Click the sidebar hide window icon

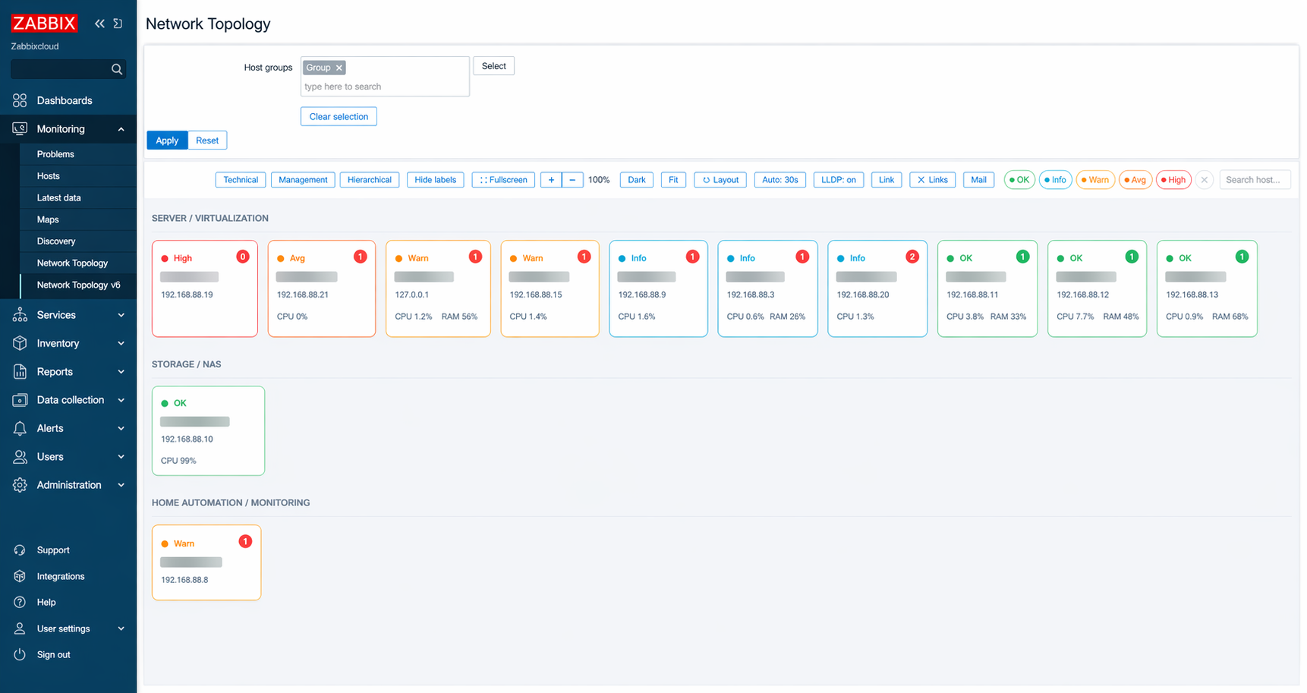tap(118, 24)
